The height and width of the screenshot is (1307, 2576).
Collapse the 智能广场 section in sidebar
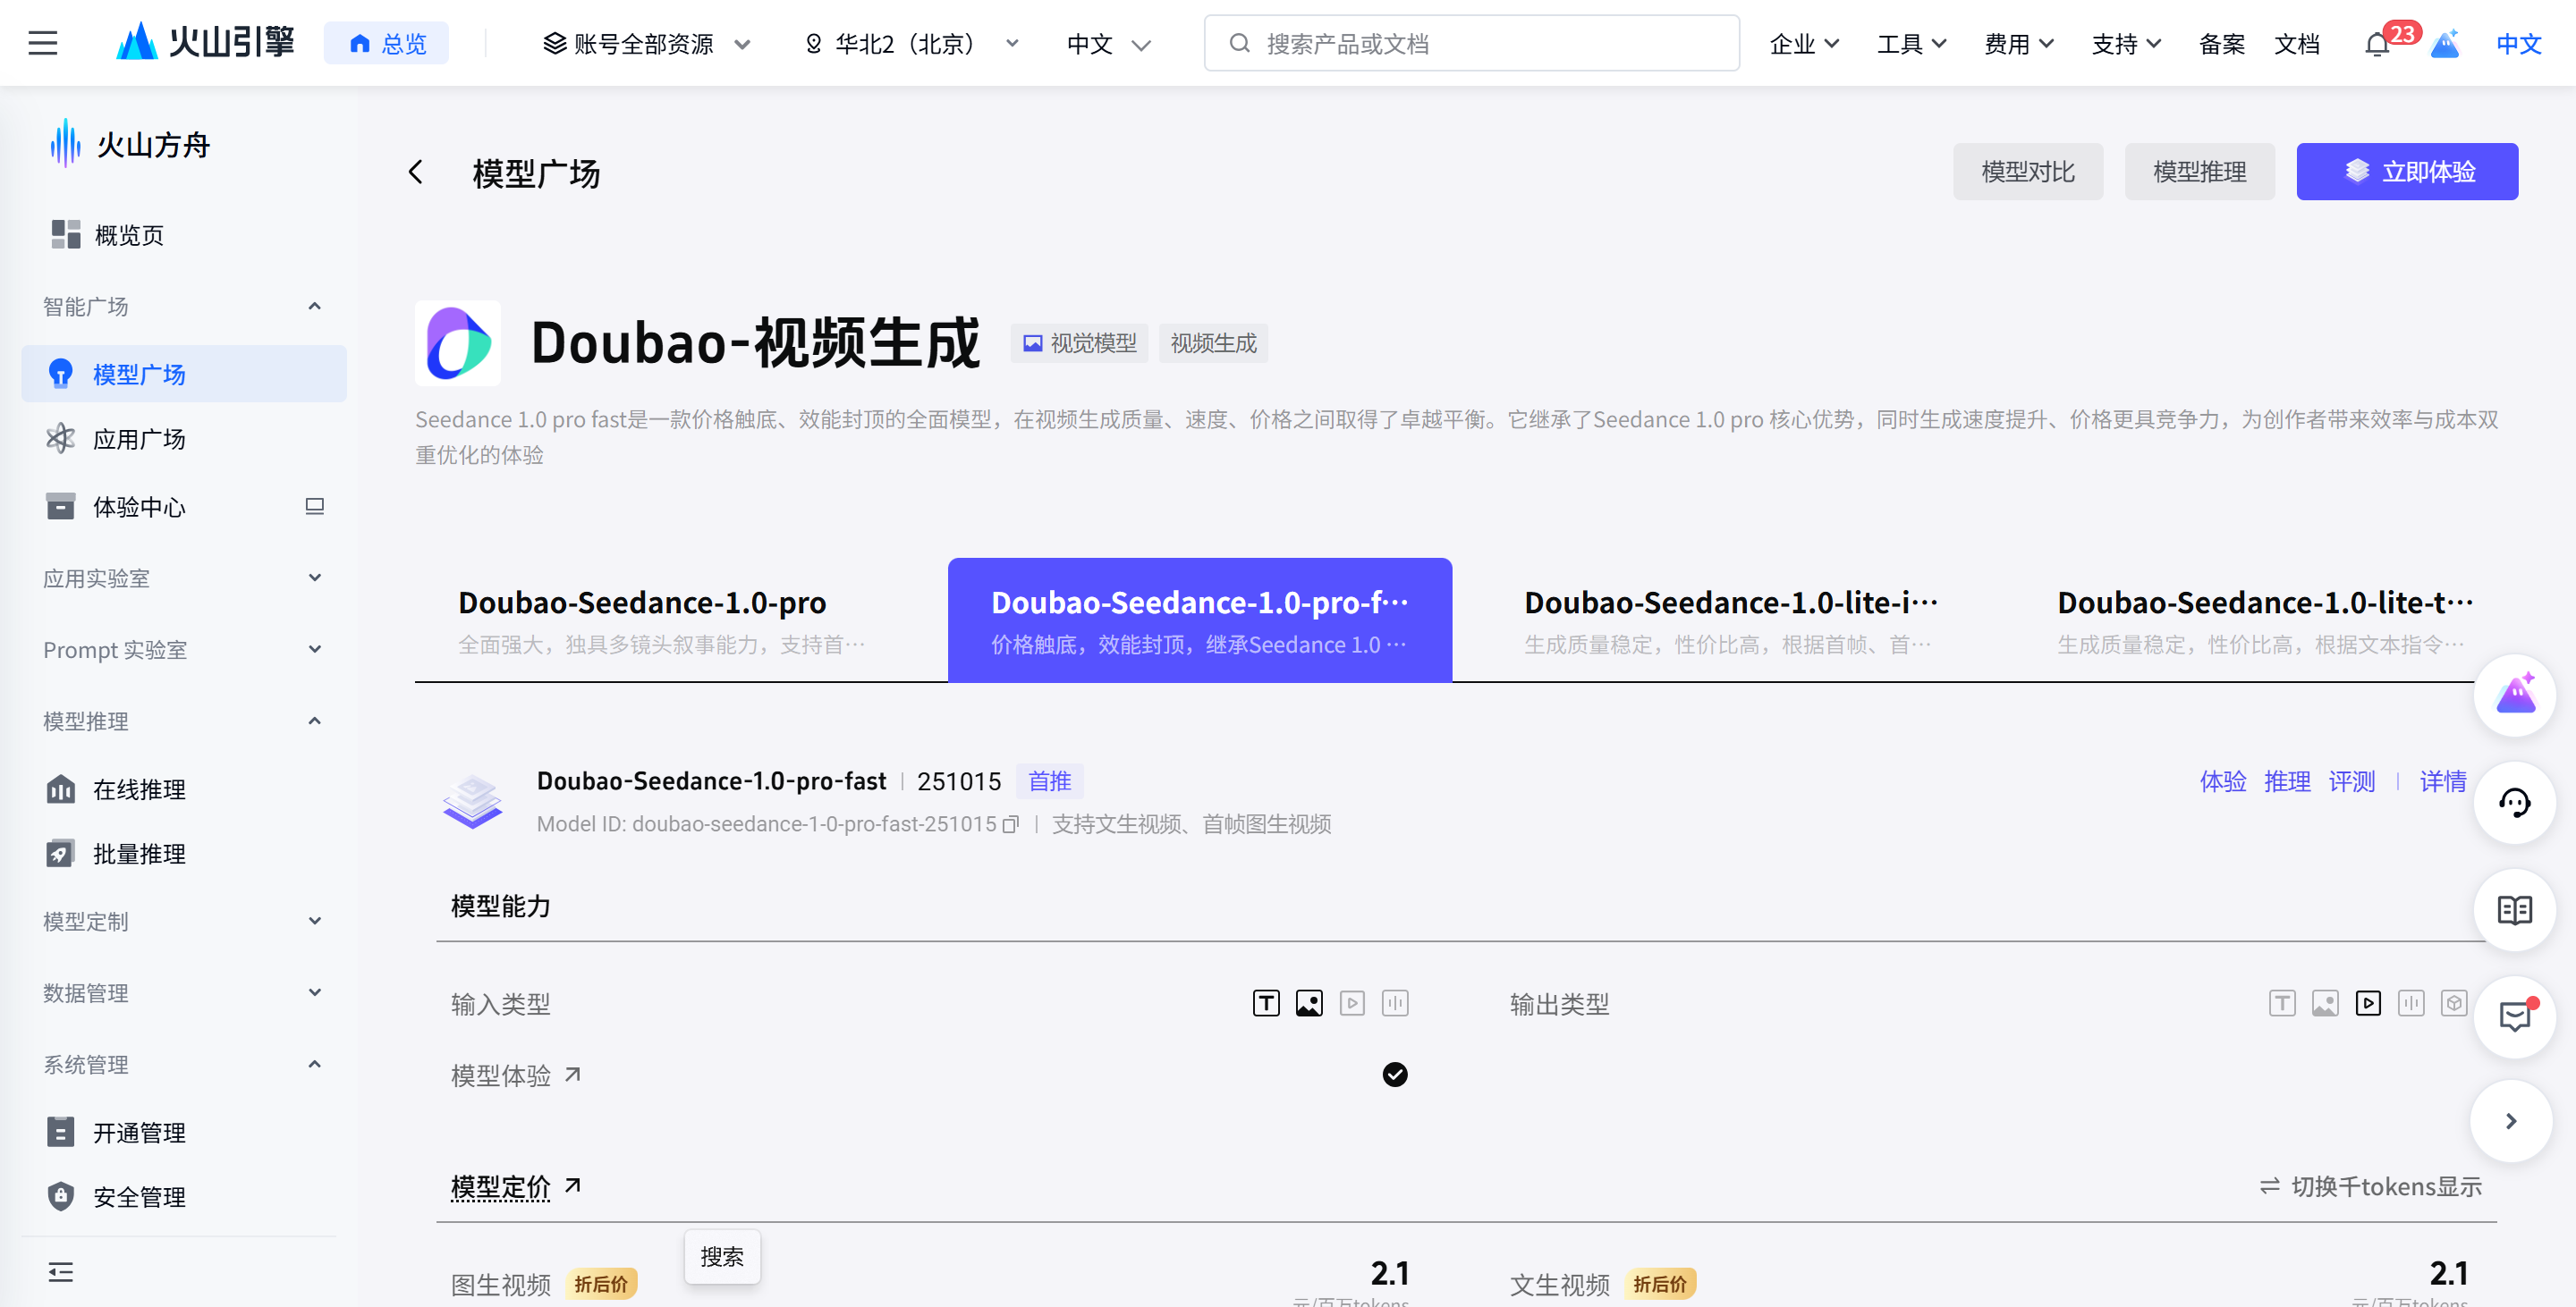tap(314, 306)
